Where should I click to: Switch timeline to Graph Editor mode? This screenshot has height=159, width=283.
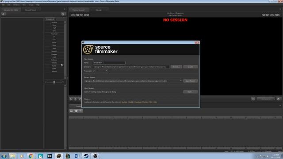(80, 111)
